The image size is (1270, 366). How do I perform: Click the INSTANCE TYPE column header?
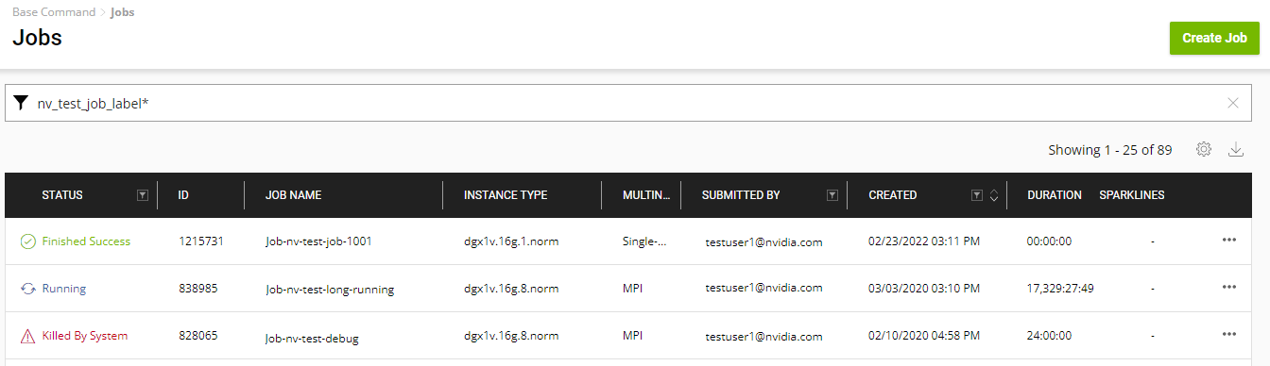[x=506, y=195]
